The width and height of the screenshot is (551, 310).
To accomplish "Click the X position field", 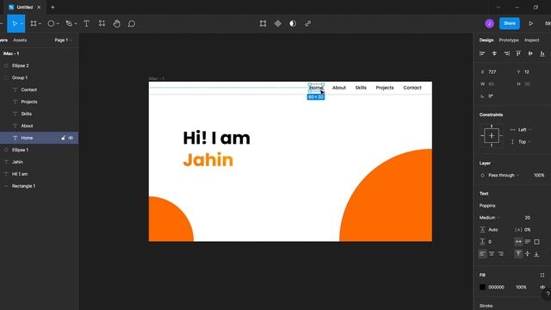I will tap(492, 71).
